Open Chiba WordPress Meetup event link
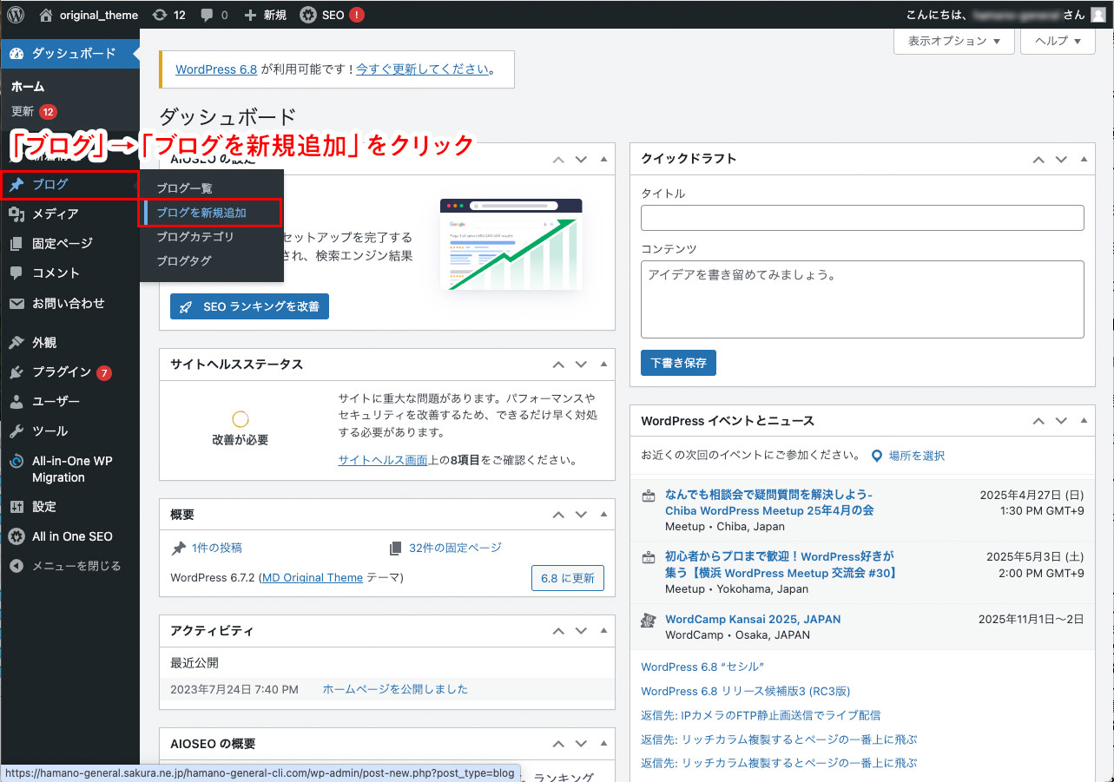 click(x=769, y=503)
